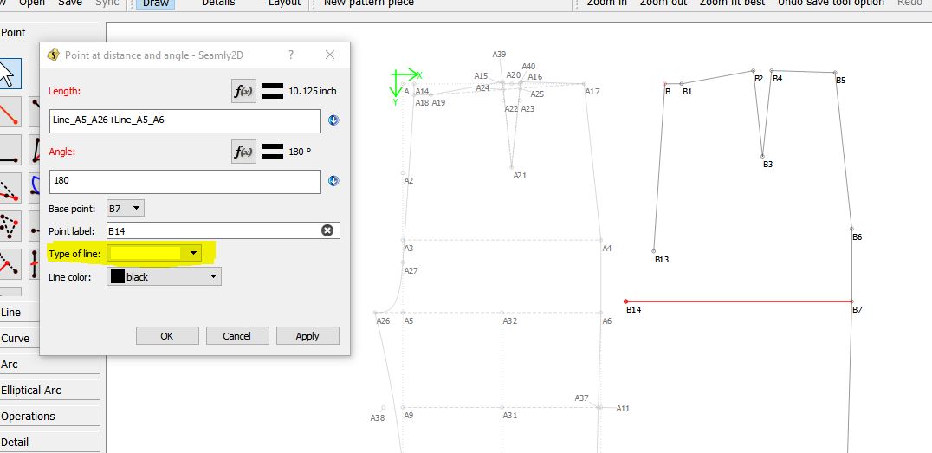Image resolution: width=932 pixels, height=453 pixels.
Task: Open formula editor for Angle
Action: pos(244,152)
